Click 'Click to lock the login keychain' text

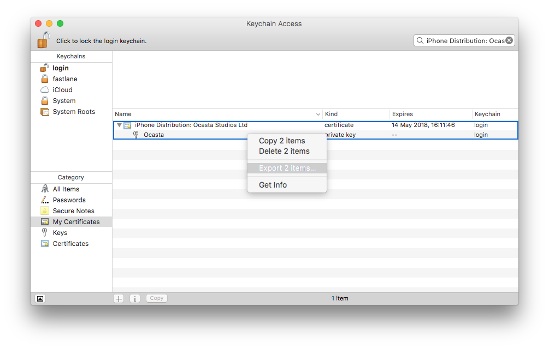pyautogui.click(x=101, y=41)
